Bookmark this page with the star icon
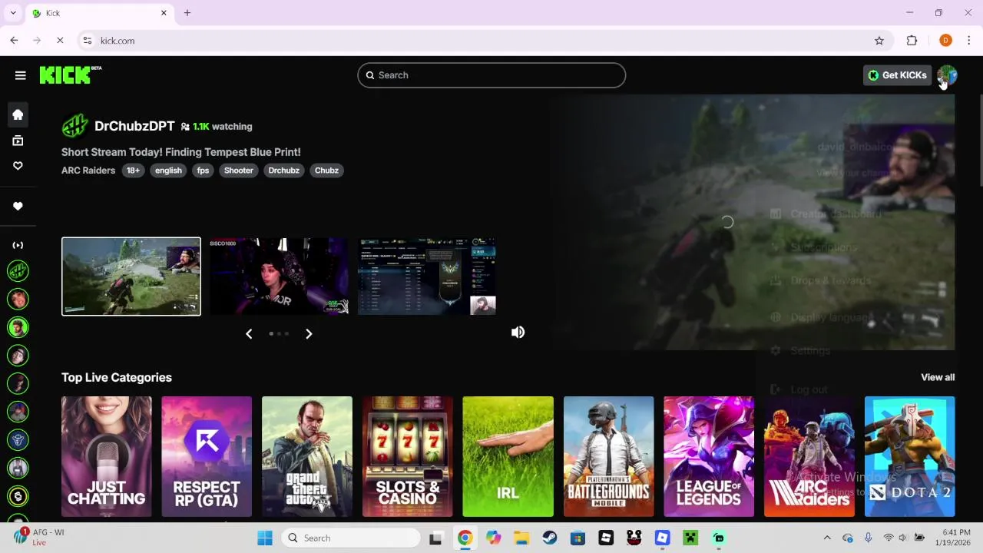 [879, 41]
